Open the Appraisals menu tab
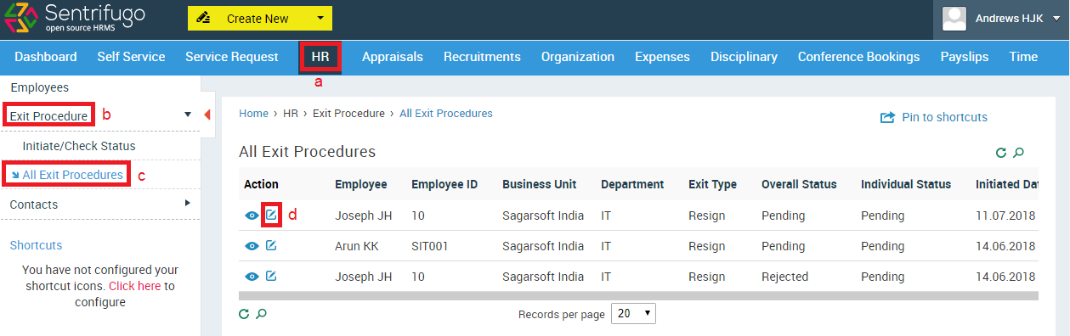1070x336 pixels. 393,57
